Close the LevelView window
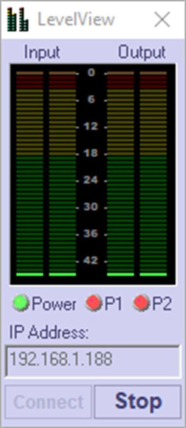186x428 pixels. (x=162, y=19)
